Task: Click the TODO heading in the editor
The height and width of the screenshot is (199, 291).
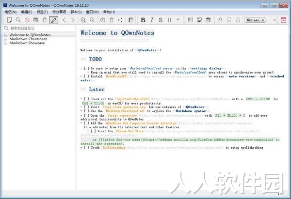Action: [95, 59]
